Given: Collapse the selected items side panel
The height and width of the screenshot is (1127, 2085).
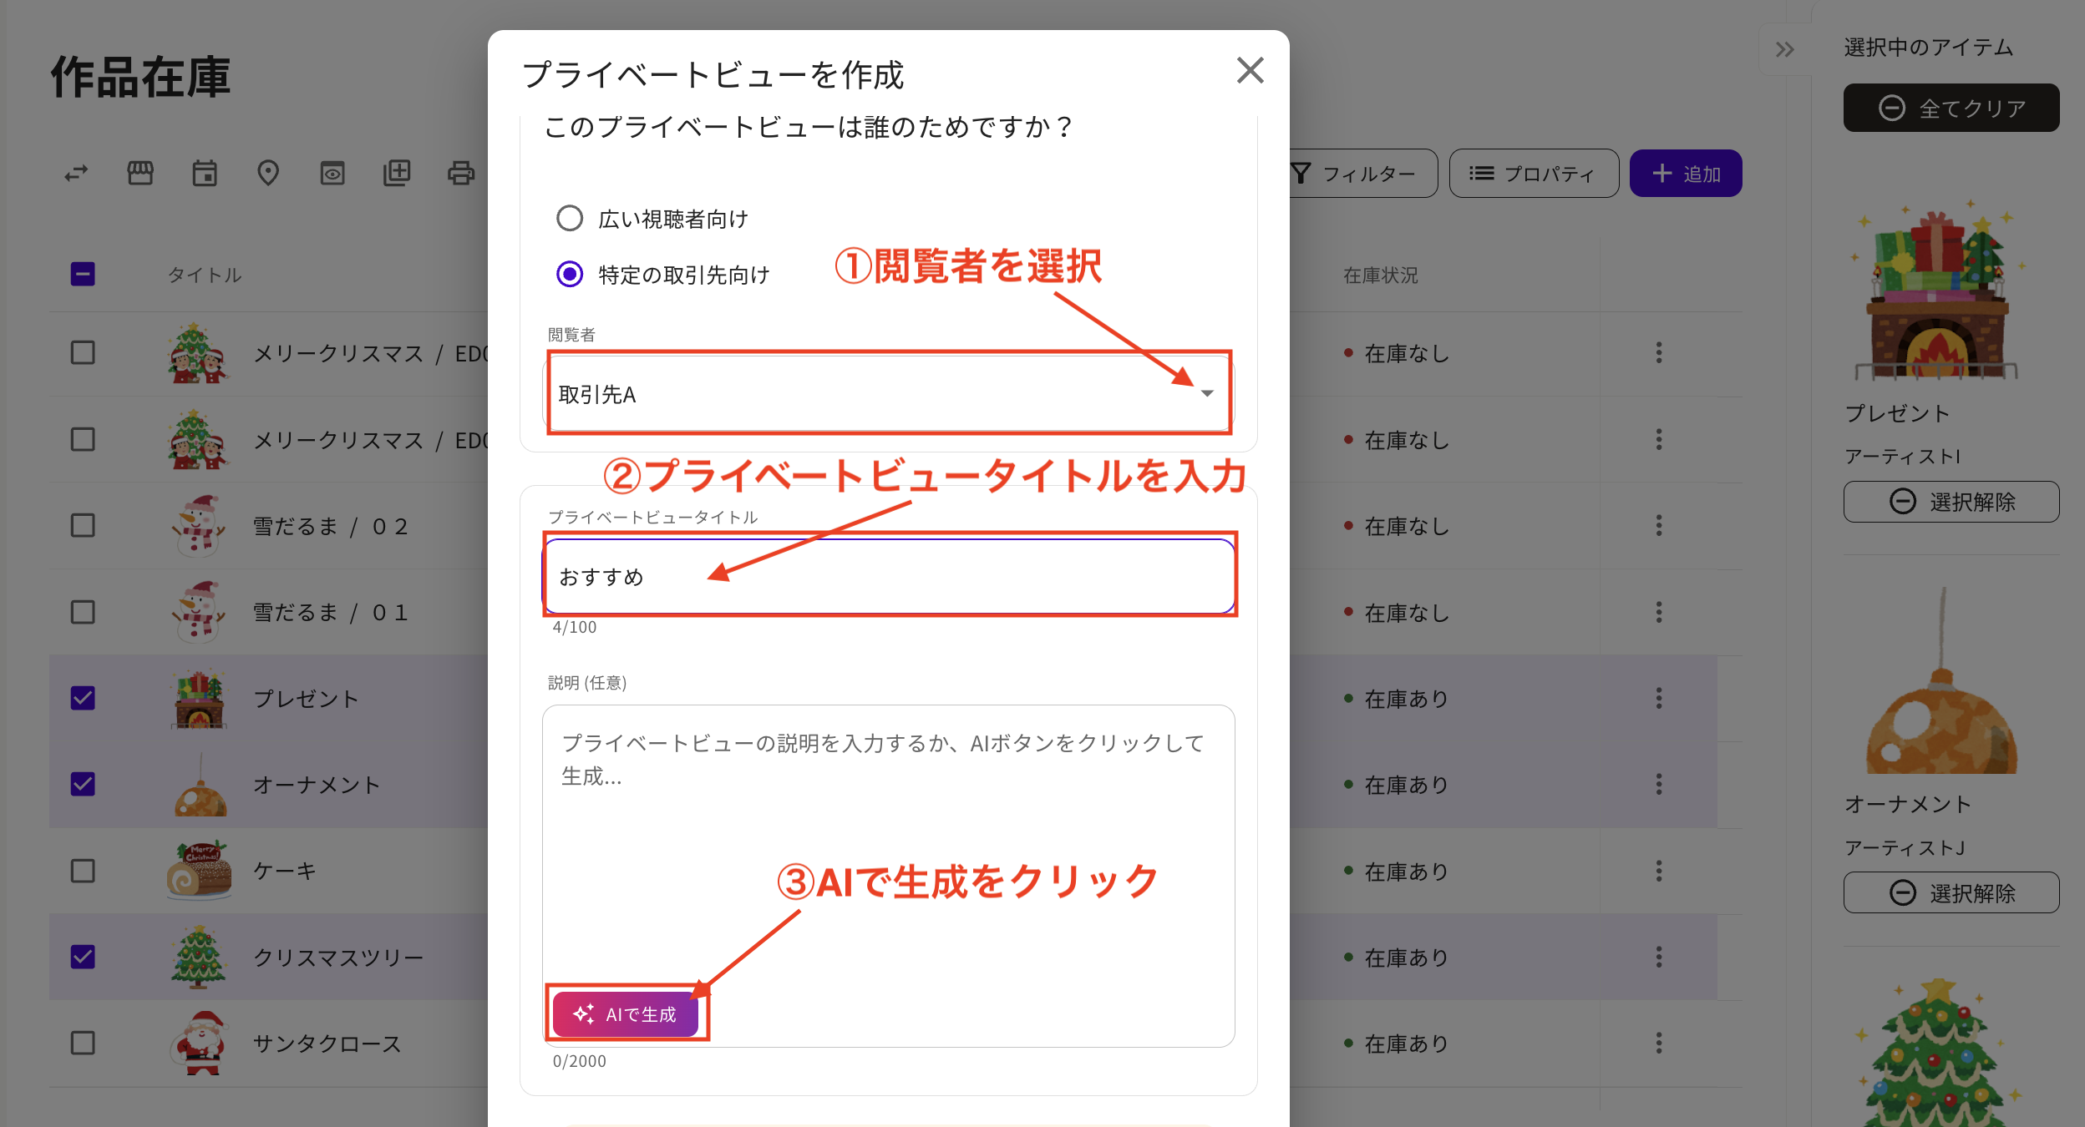Looking at the screenshot, I should pos(1785,50).
